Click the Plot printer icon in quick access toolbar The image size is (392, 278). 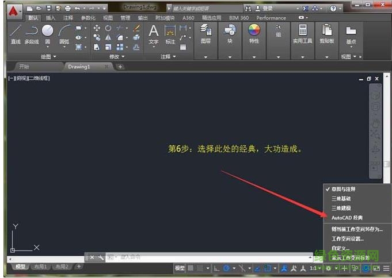(x=68, y=9)
